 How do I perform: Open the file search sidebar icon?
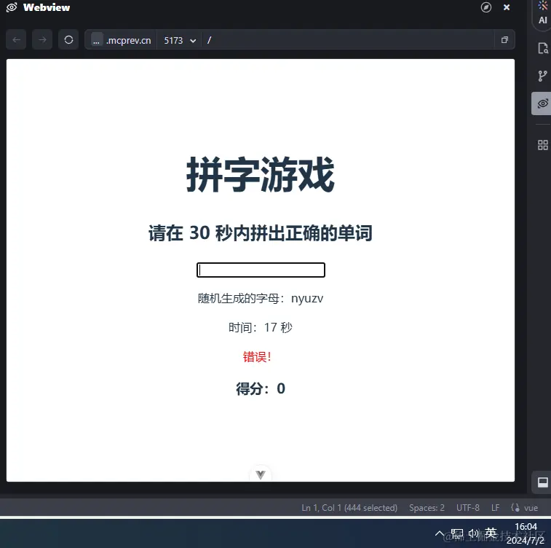pyautogui.click(x=542, y=48)
